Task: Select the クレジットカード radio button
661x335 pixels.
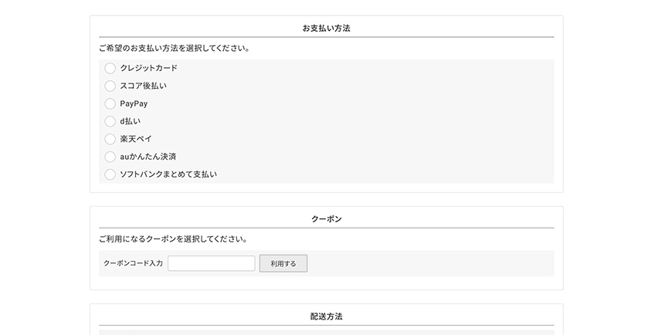Action: tap(110, 68)
